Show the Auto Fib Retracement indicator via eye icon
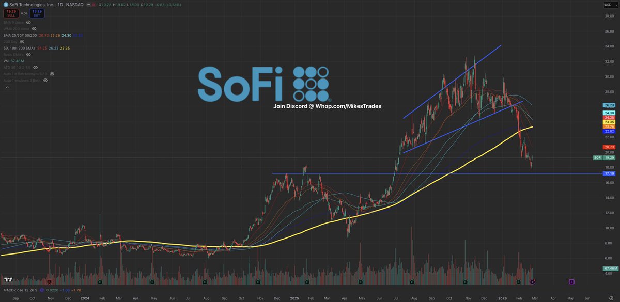620x302 pixels. (x=52, y=74)
